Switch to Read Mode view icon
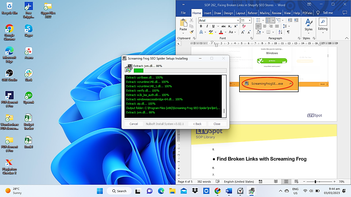The height and width of the screenshot is (197, 351). pos(276,182)
